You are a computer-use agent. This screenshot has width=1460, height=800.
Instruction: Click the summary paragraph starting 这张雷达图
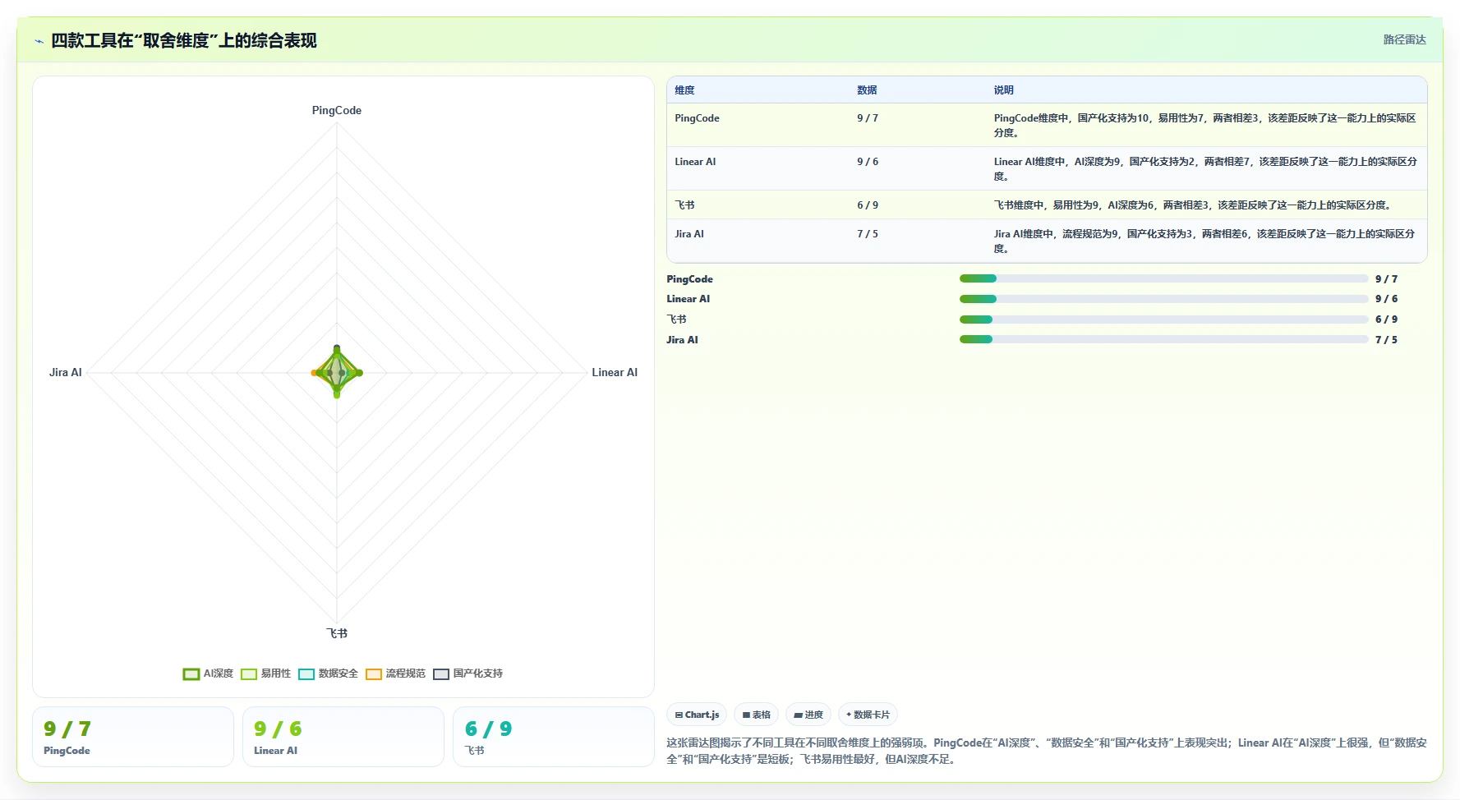[x=1047, y=751]
